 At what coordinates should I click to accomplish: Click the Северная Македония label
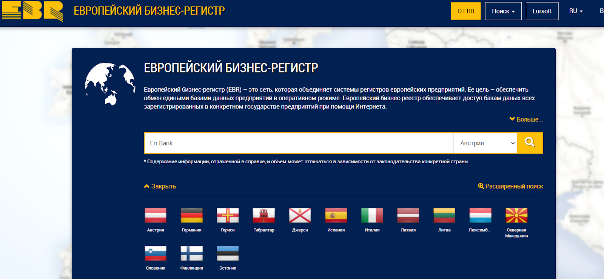pyautogui.click(x=516, y=233)
